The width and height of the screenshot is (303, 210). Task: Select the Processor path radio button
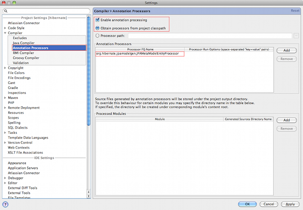pyautogui.click(x=97, y=36)
